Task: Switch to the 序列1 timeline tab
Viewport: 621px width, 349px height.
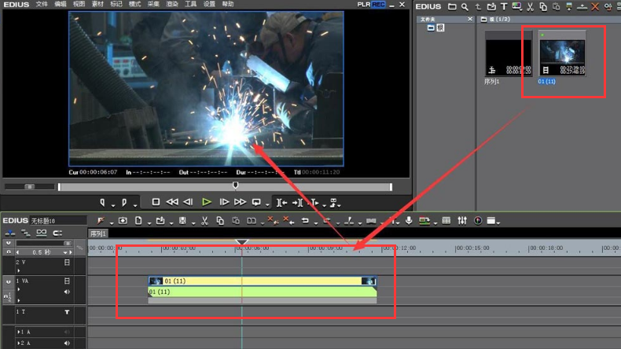Action: pyautogui.click(x=98, y=233)
